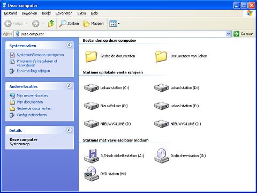Collapse the Systeemtaken panel
Viewport: 257px width, 193px height.
69,45
